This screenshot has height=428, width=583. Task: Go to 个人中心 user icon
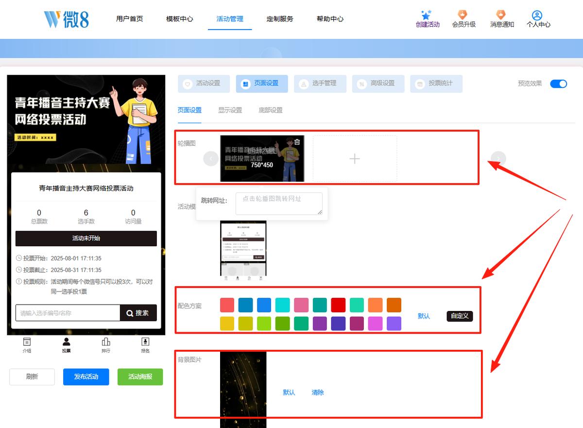coord(537,16)
